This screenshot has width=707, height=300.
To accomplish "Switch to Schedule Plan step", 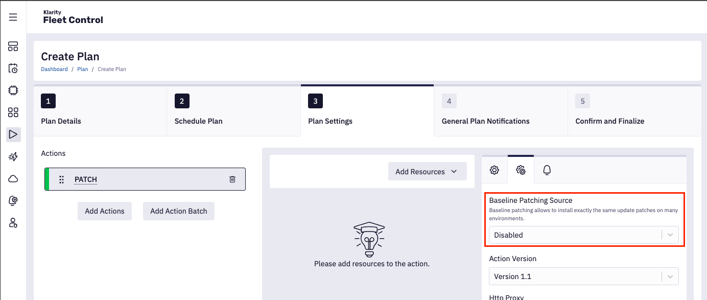I will 233,111.
